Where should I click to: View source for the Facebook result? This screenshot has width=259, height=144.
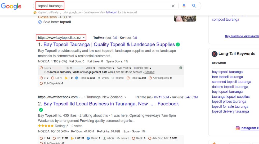[x=123, y=138]
